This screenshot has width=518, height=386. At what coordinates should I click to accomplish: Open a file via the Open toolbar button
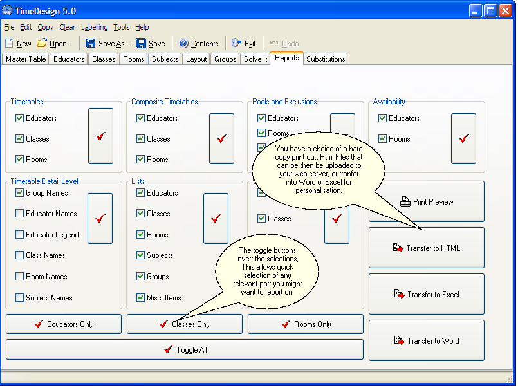54,43
